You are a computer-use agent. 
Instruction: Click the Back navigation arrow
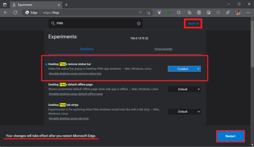point(6,13)
